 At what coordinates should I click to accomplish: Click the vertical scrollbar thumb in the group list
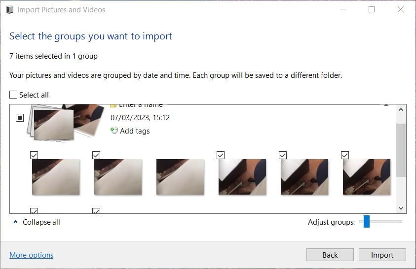[401, 150]
